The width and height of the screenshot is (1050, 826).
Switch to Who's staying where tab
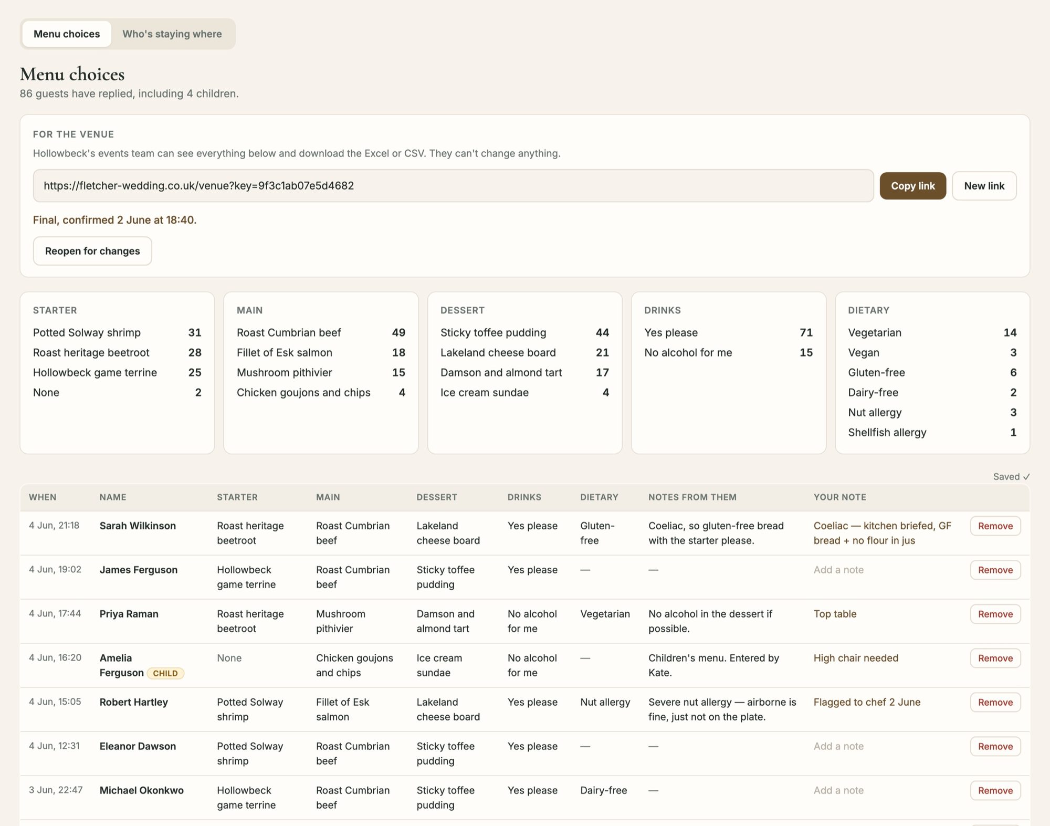tap(172, 34)
